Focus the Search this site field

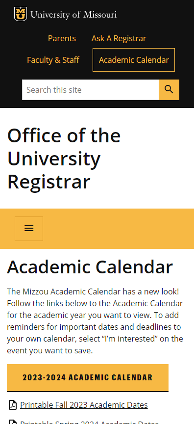(x=91, y=90)
